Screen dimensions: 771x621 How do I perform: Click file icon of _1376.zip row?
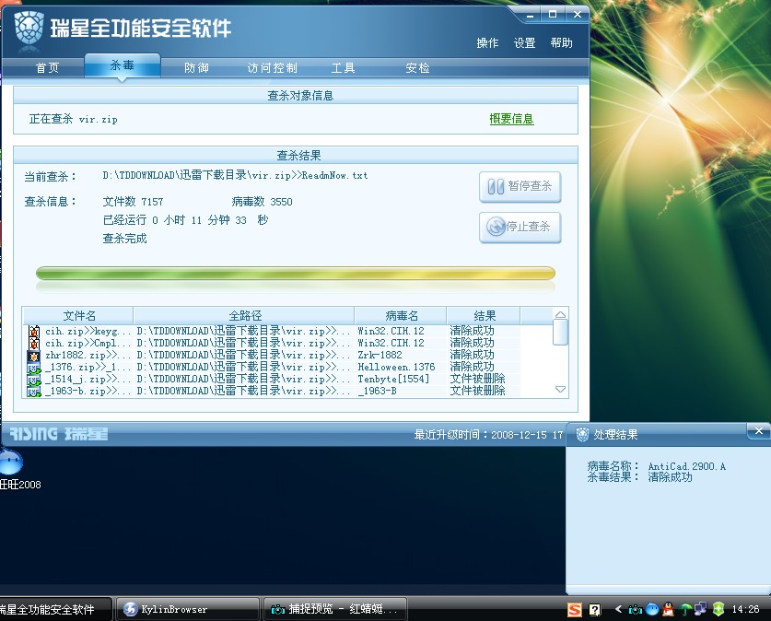click(x=34, y=368)
